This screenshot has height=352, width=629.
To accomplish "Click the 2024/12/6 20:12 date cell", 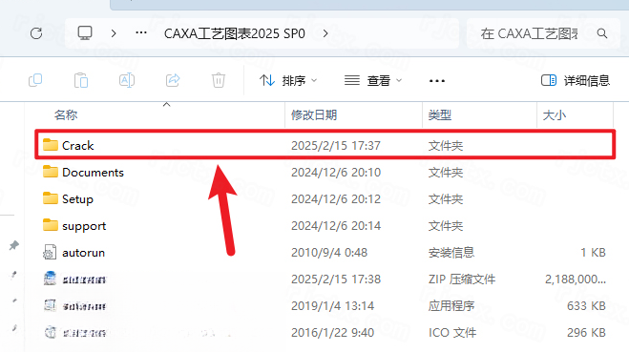I will [336, 199].
